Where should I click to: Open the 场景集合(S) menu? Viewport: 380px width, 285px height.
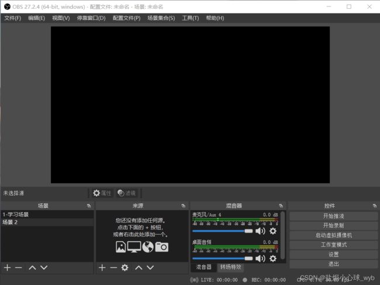(x=161, y=18)
